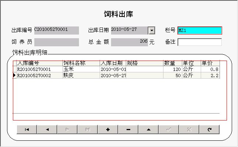The image size is (238, 147).
Task: Click the 入库日期 column header
Action: click(113, 63)
